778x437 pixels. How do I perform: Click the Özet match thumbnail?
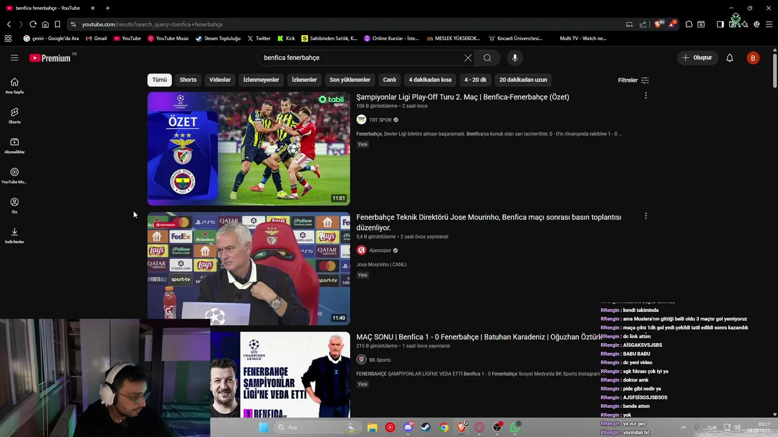pyautogui.click(x=249, y=149)
